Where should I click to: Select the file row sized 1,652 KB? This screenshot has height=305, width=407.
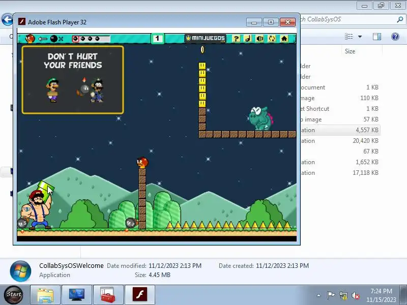tap(340, 162)
